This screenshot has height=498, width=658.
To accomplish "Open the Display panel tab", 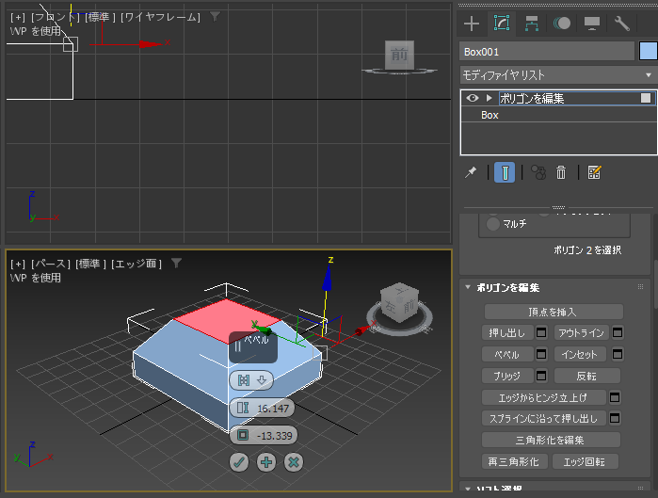I will point(592,24).
